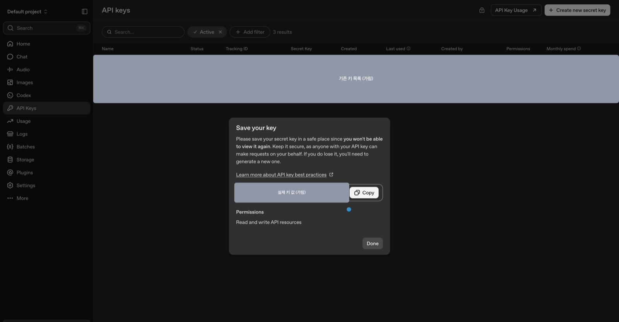Click the lock icon near API Key Usage
The height and width of the screenshot is (322, 619).
(482, 10)
